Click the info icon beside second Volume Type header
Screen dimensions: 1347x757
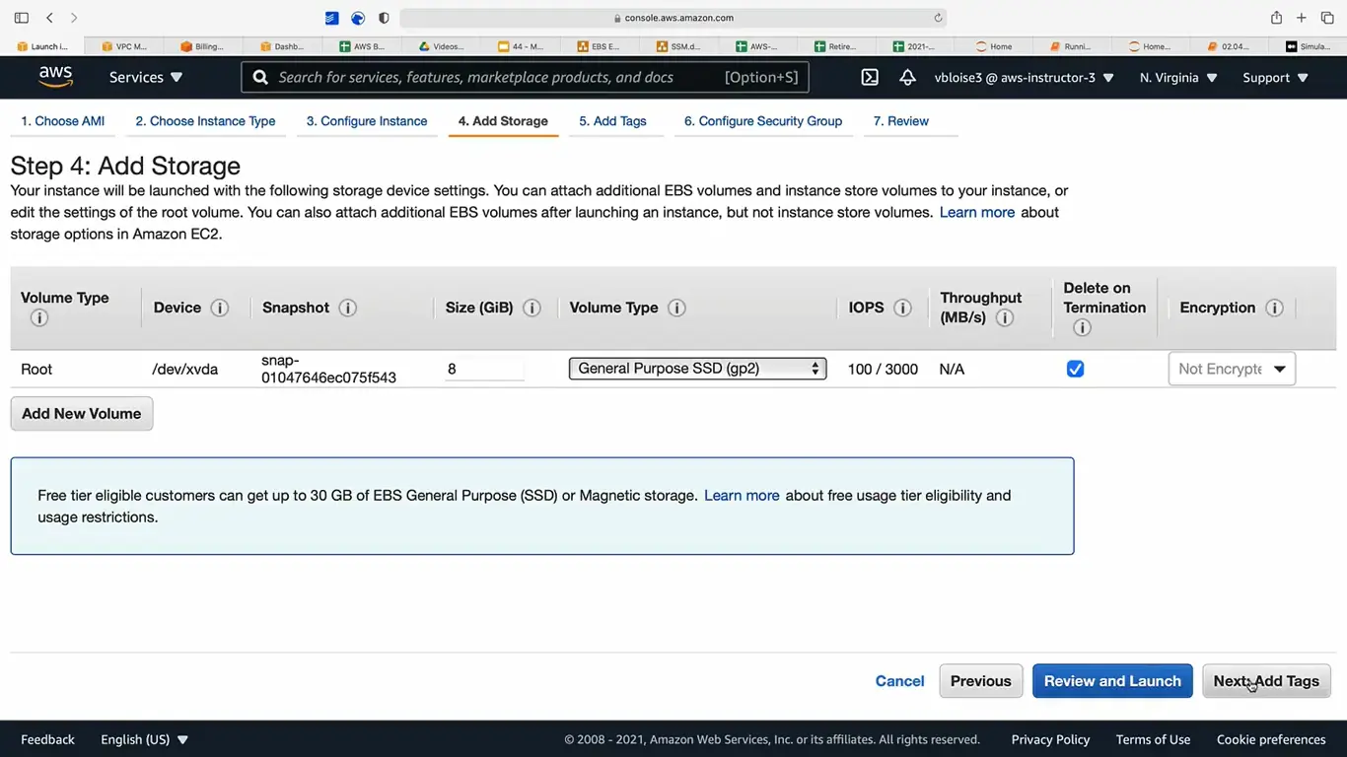[676, 308]
